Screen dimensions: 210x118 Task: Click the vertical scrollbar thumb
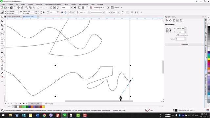(x=163, y=67)
